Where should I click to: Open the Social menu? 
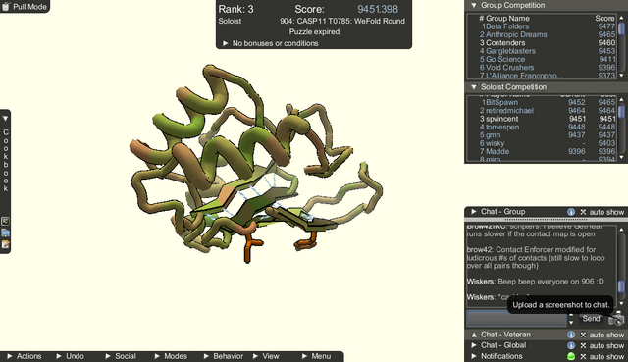(121, 356)
